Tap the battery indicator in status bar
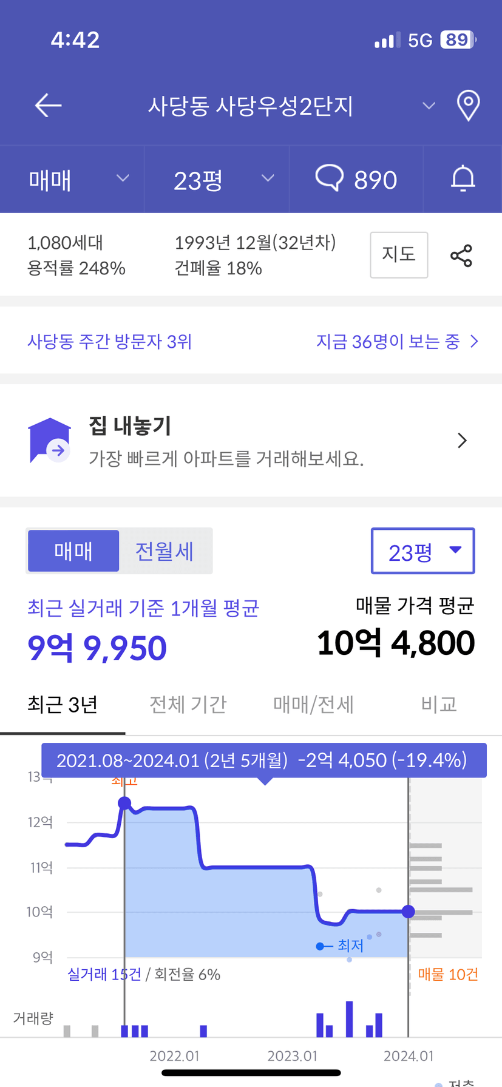 (458, 40)
